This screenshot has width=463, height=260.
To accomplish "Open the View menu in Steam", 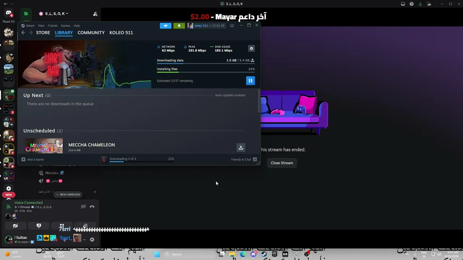I will [41, 26].
